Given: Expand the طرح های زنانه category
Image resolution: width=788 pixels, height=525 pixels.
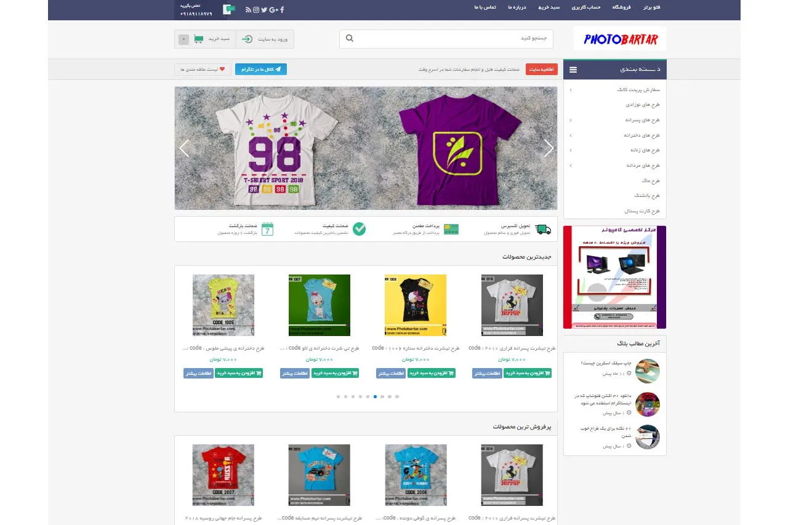Looking at the screenshot, I should pos(571,150).
